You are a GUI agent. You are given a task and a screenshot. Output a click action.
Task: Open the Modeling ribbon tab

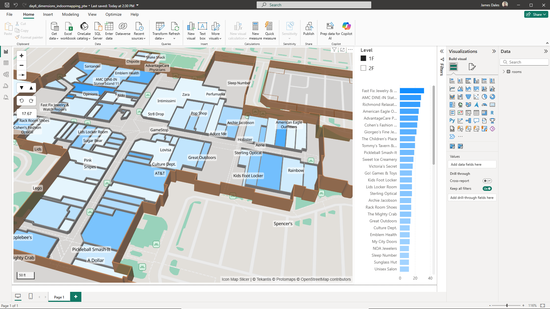coord(70,14)
